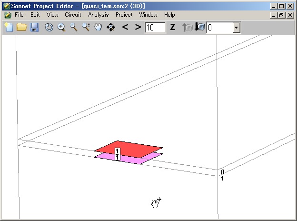Click the Z scale value field showing 10
Viewport: 297px width, 221px height.
pos(155,28)
